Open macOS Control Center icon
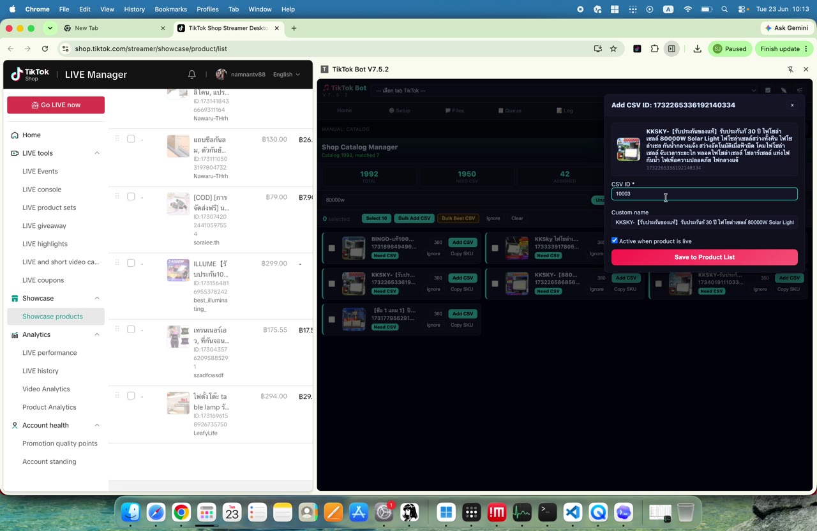The image size is (817, 531). (x=743, y=9)
